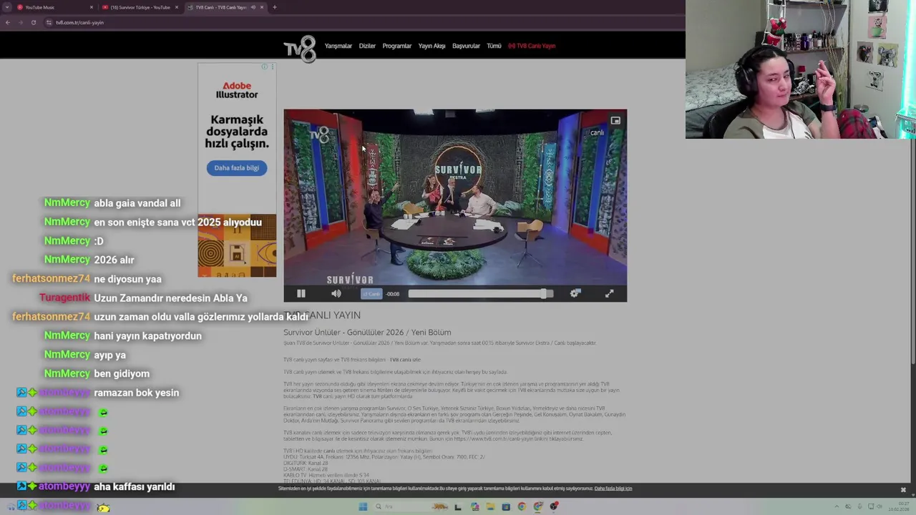Close the YouTube Music tab

click(x=92, y=7)
